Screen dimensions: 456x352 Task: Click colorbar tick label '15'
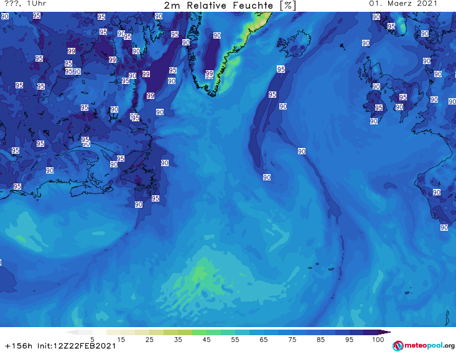click(121, 339)
